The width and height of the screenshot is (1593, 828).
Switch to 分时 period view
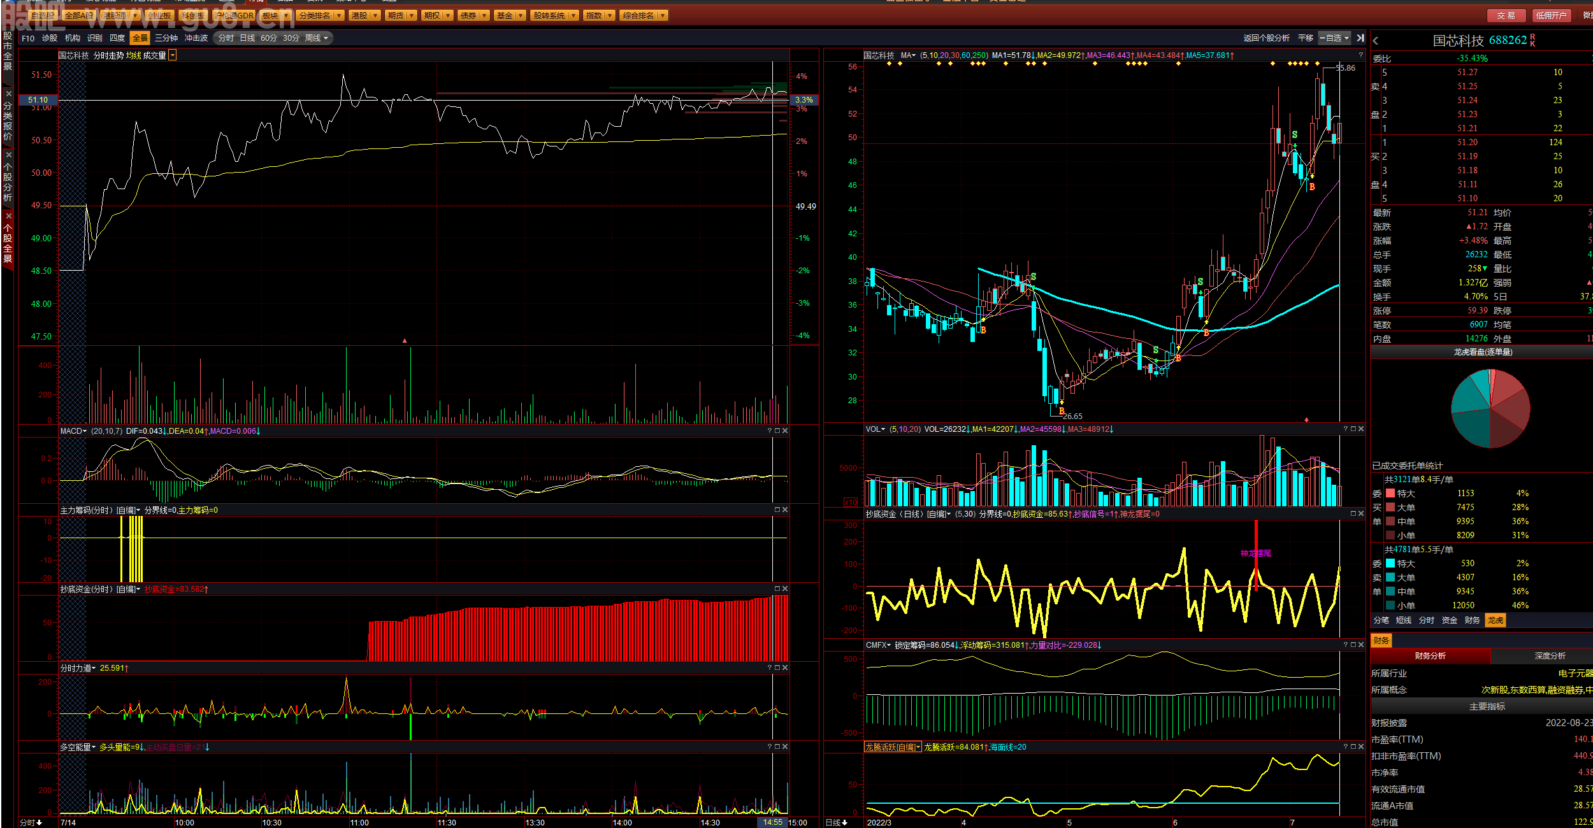226,38
